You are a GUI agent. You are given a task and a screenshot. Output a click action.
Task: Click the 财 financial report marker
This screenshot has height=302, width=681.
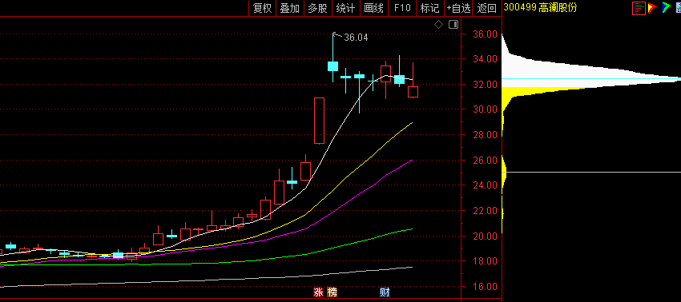385,292
